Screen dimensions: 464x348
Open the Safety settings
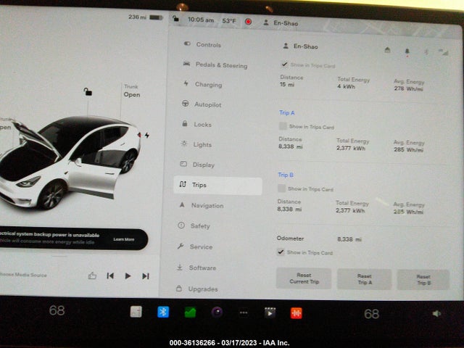pos(194,225)
